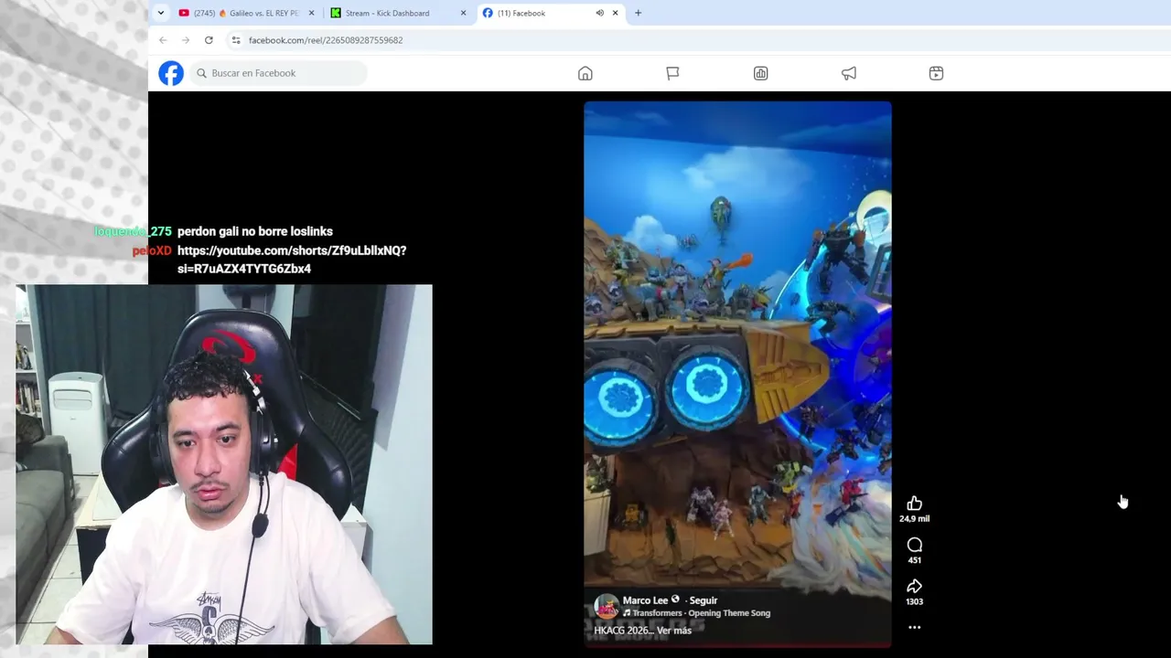Click the 24,9 mil likes count
Screen dimensions: 1171x658
click(x=914, y=519)
